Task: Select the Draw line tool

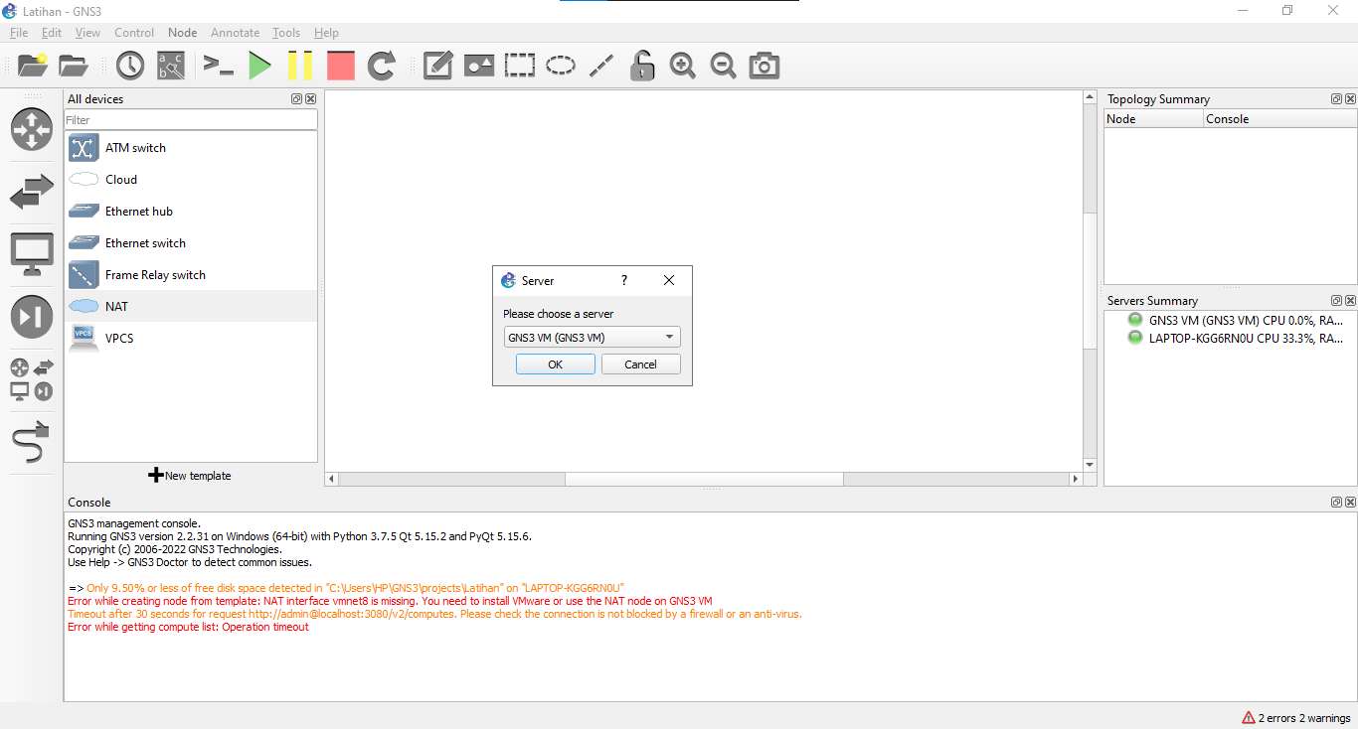Action: pos(601,66)
